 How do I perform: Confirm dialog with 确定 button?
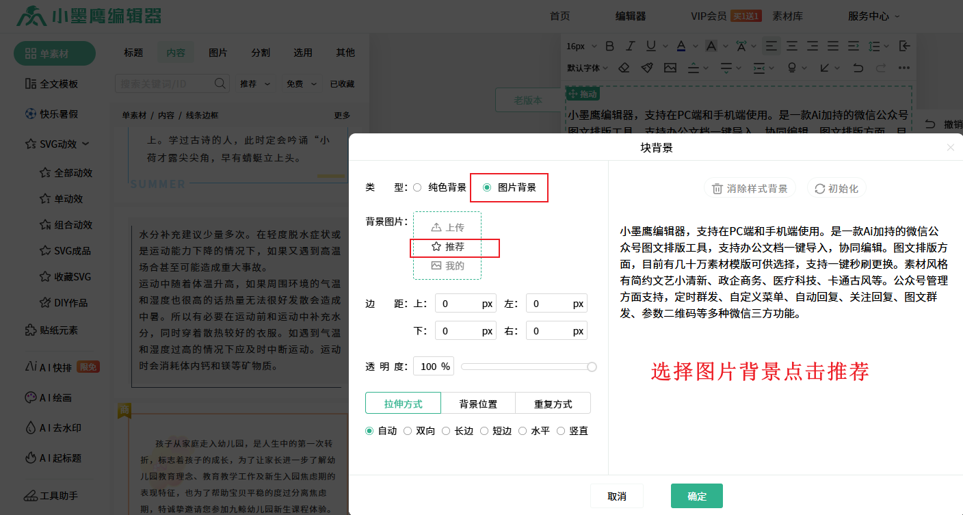[697, 497]
